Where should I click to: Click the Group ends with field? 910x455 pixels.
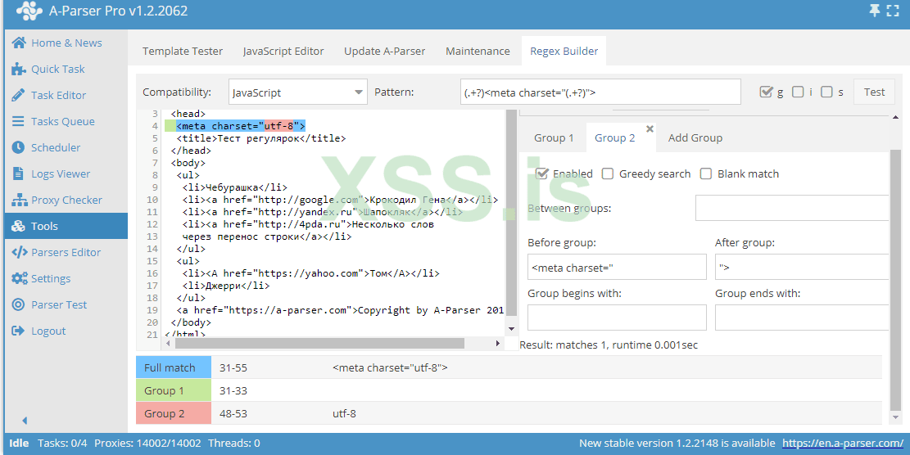[802, 318]
